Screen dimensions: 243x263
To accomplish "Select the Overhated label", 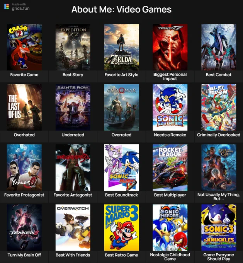I will [x=24, y=135].
